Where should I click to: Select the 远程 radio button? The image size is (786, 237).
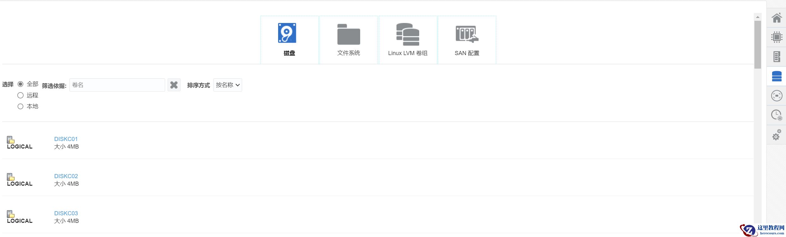(x=21, y=95)
